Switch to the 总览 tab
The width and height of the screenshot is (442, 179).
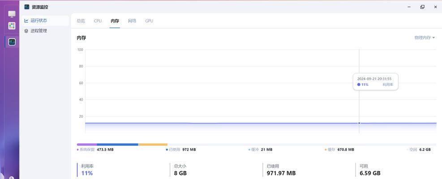tap(81, 21)
